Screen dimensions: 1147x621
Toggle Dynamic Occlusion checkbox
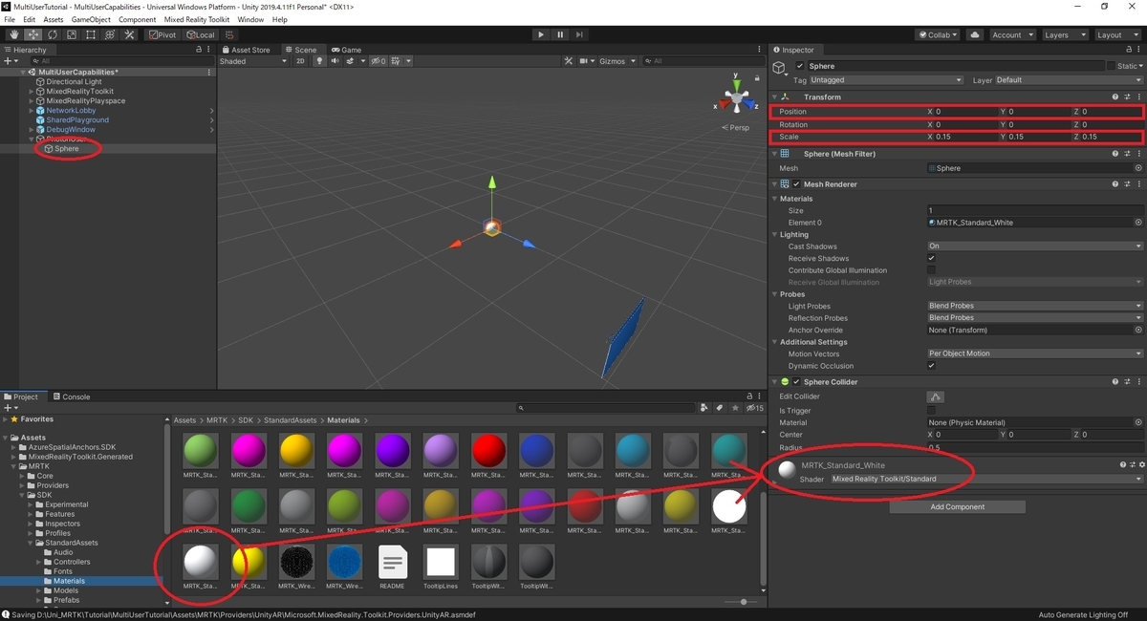[x=932, y=366]
